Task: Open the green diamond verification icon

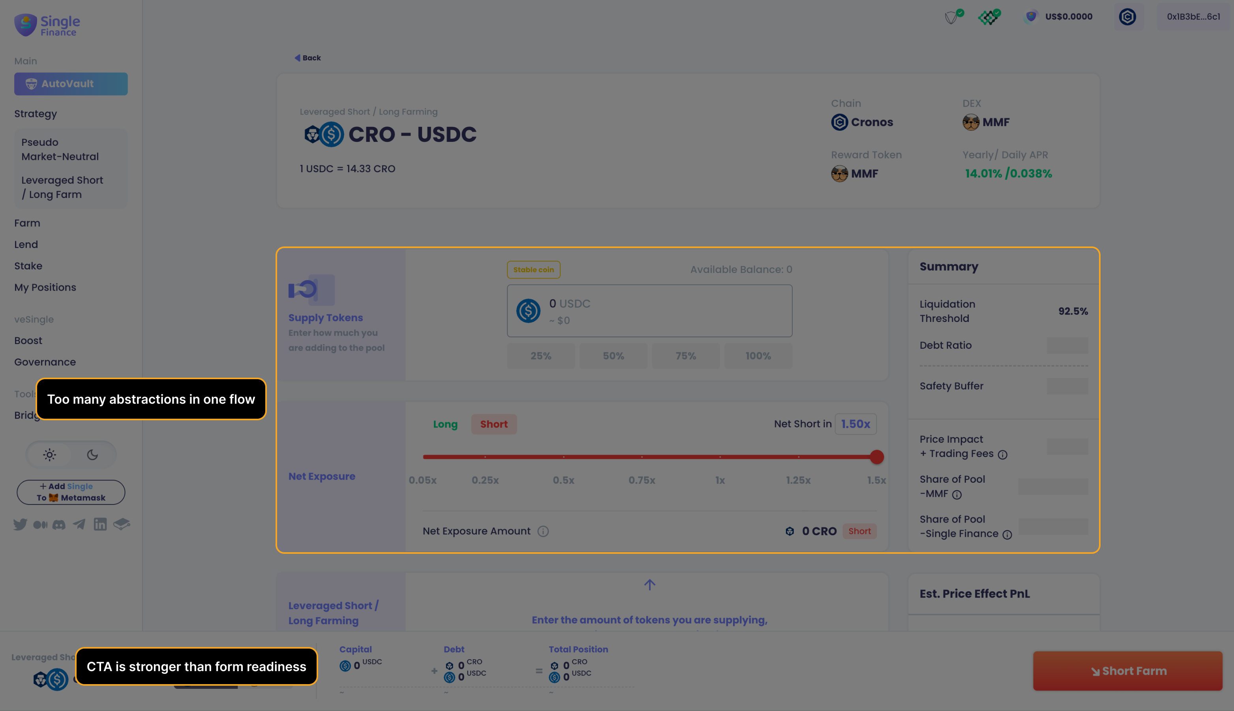Action: coord(989,17)
